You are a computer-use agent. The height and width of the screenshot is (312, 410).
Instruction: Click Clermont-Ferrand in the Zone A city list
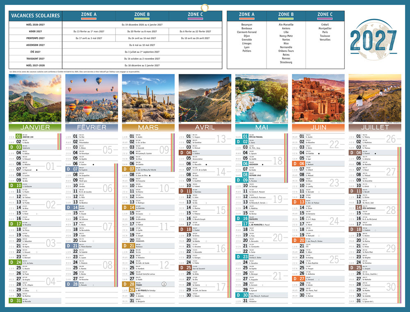coord(246,32)
